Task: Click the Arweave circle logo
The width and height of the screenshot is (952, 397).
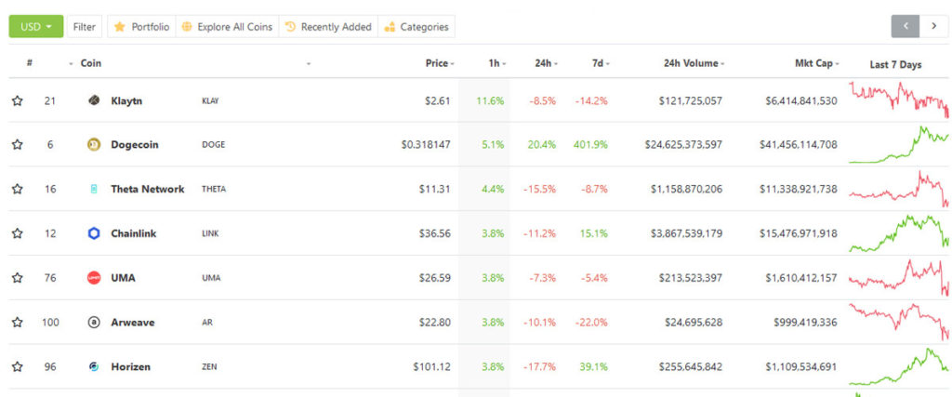Action: tap(94, 323)
